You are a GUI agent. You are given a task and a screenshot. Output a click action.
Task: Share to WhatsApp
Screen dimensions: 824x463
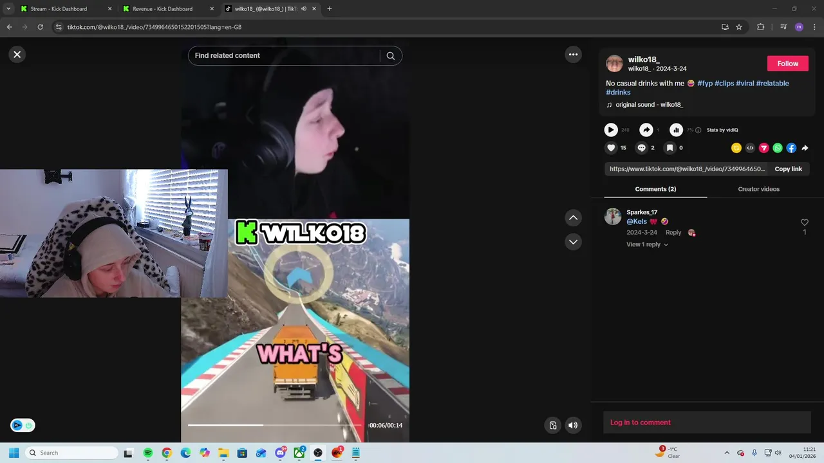pyautogui.click(x=778, y=148)
